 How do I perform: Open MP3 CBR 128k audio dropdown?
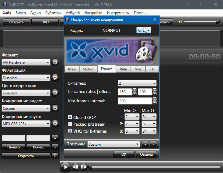coord(26,124)
